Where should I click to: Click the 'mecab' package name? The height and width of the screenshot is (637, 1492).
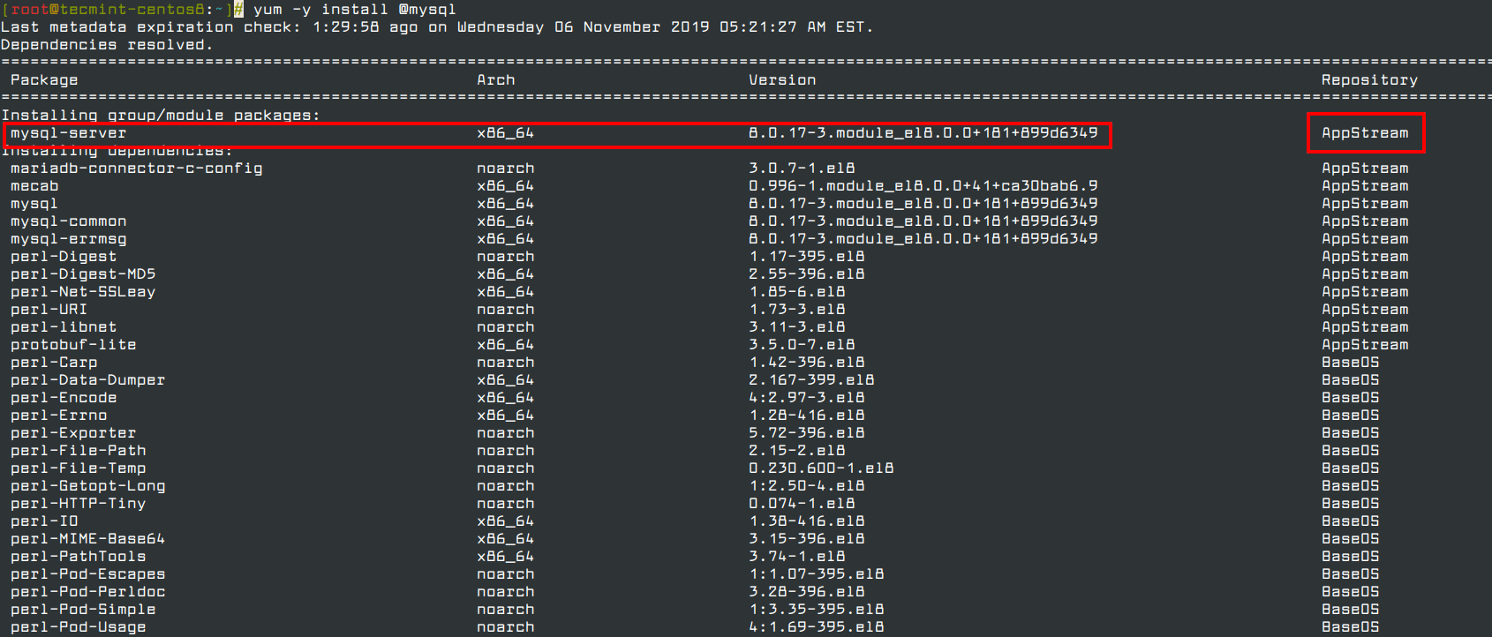pos(34,186)
